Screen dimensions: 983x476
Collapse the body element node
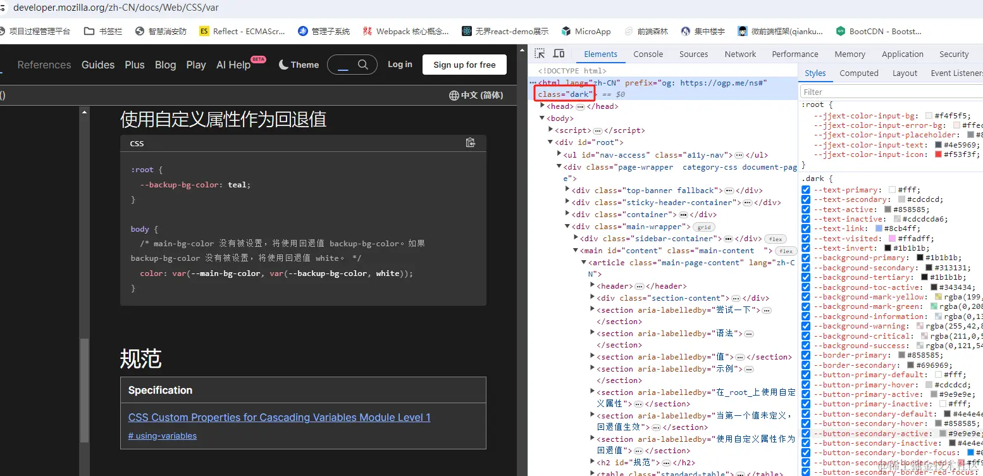[543, 118]
